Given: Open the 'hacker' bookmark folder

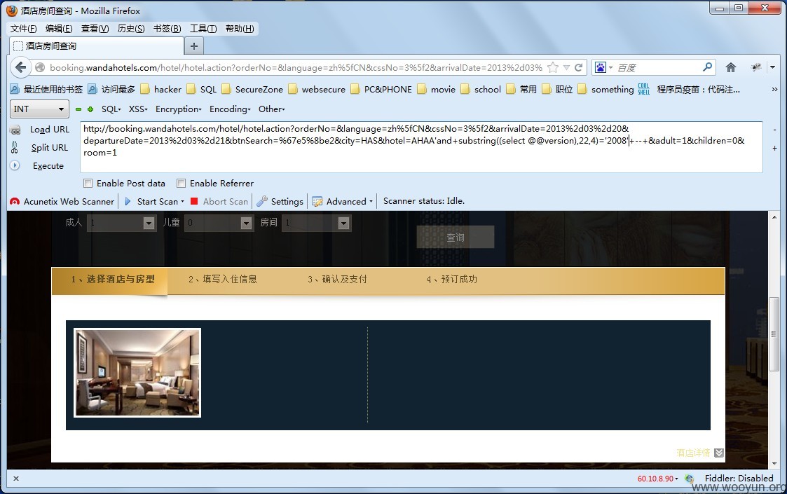Looking at the screenshot, I should [x=160, y=90].
